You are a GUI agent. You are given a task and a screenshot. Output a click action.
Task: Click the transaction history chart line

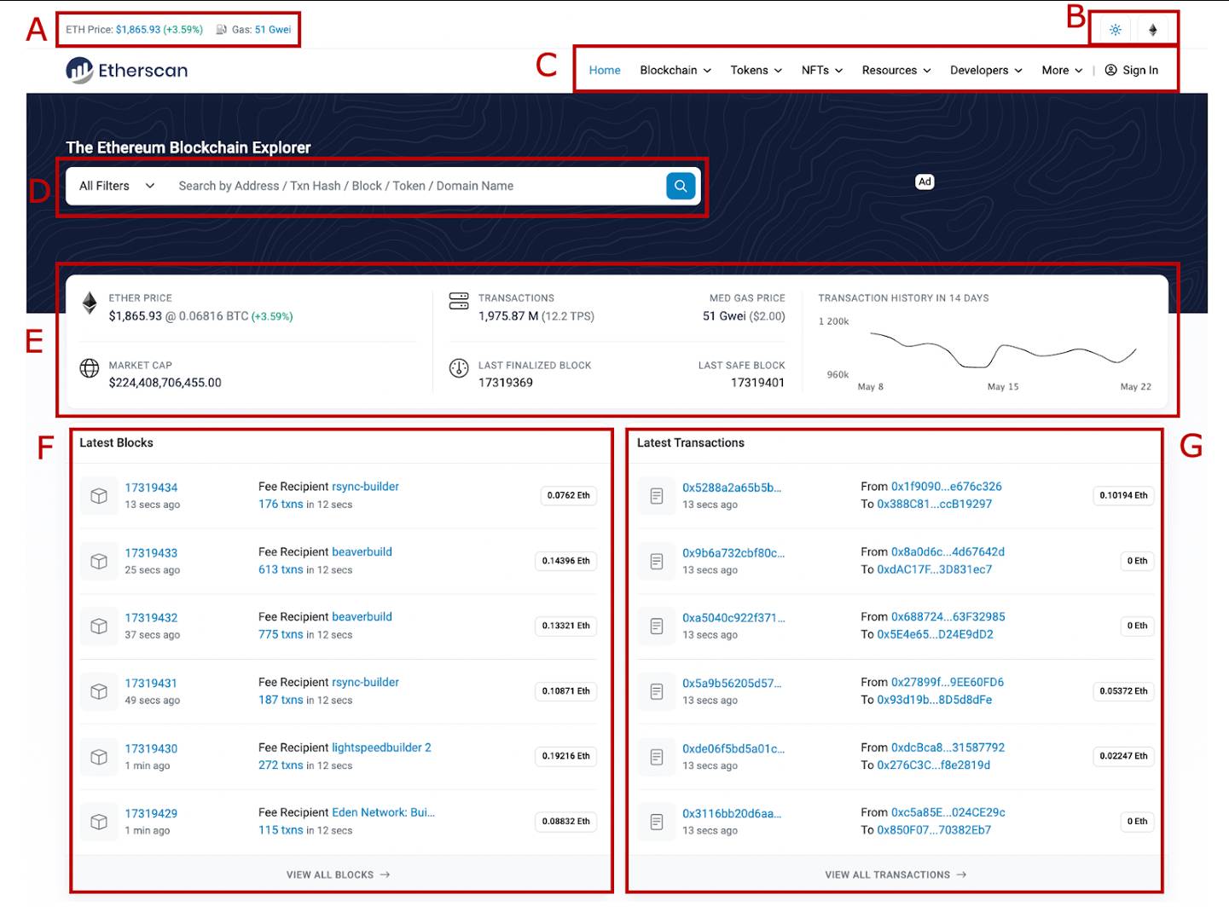pyautogui.click(x=1003, y=349)
